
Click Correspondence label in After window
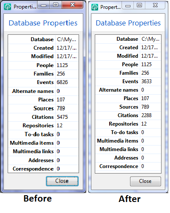[119, 166]
